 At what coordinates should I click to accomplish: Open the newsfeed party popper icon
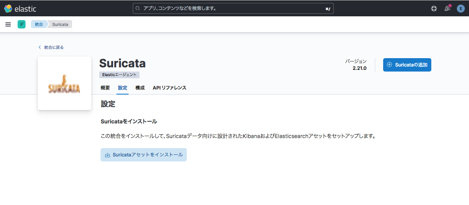click(x=447, y=8)
